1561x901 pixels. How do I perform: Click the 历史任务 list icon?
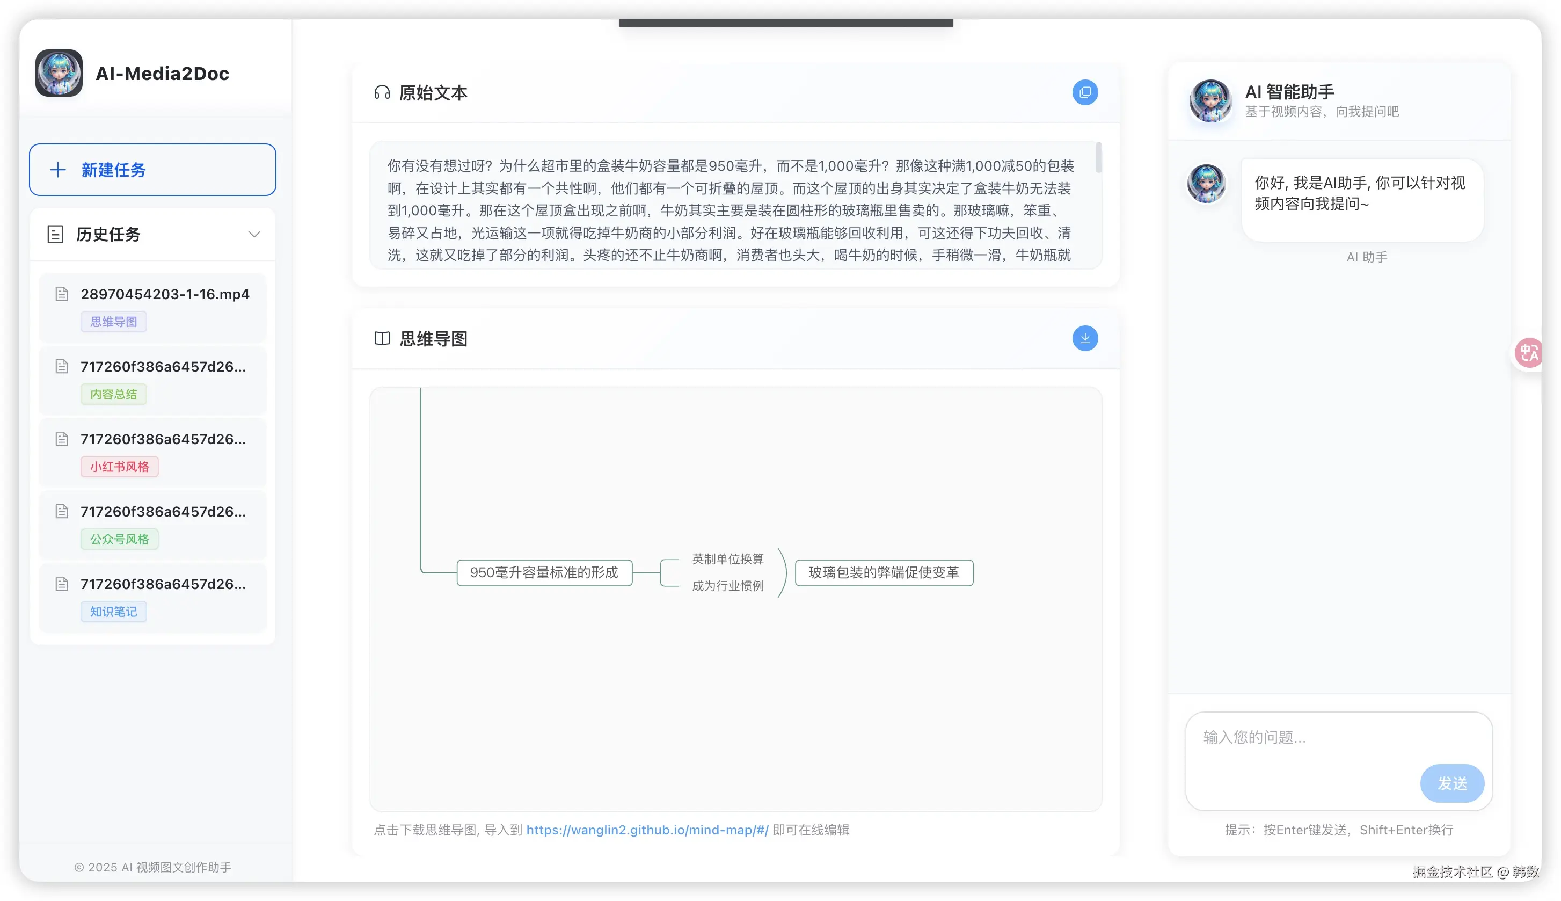pos(55,235)
